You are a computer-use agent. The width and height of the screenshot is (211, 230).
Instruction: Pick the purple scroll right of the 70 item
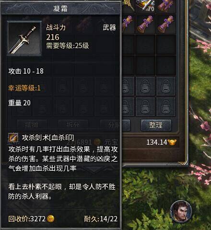click(x=166, y=6)
